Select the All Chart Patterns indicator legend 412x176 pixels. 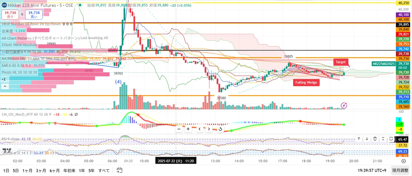pos(41,38)
